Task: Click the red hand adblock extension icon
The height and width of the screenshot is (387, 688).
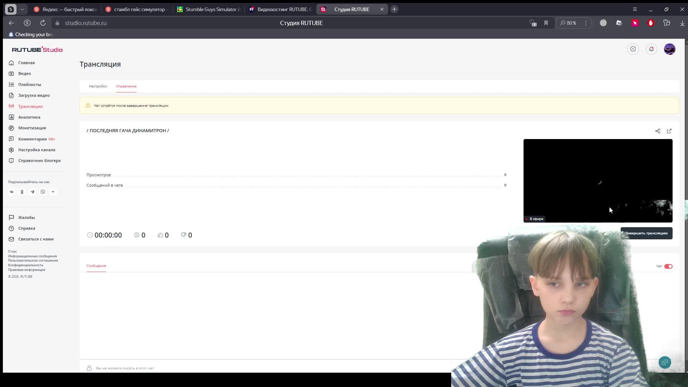Action: click(x=651, y=23)
